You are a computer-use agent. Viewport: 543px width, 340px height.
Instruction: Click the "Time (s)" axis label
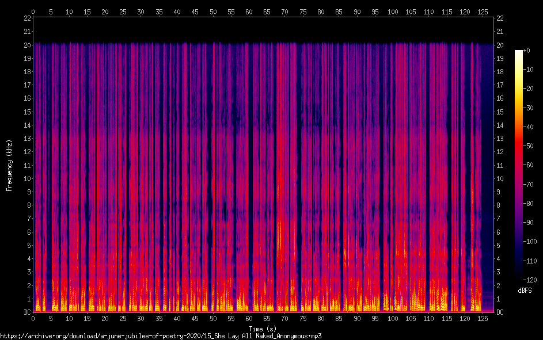tap(263, 329)
